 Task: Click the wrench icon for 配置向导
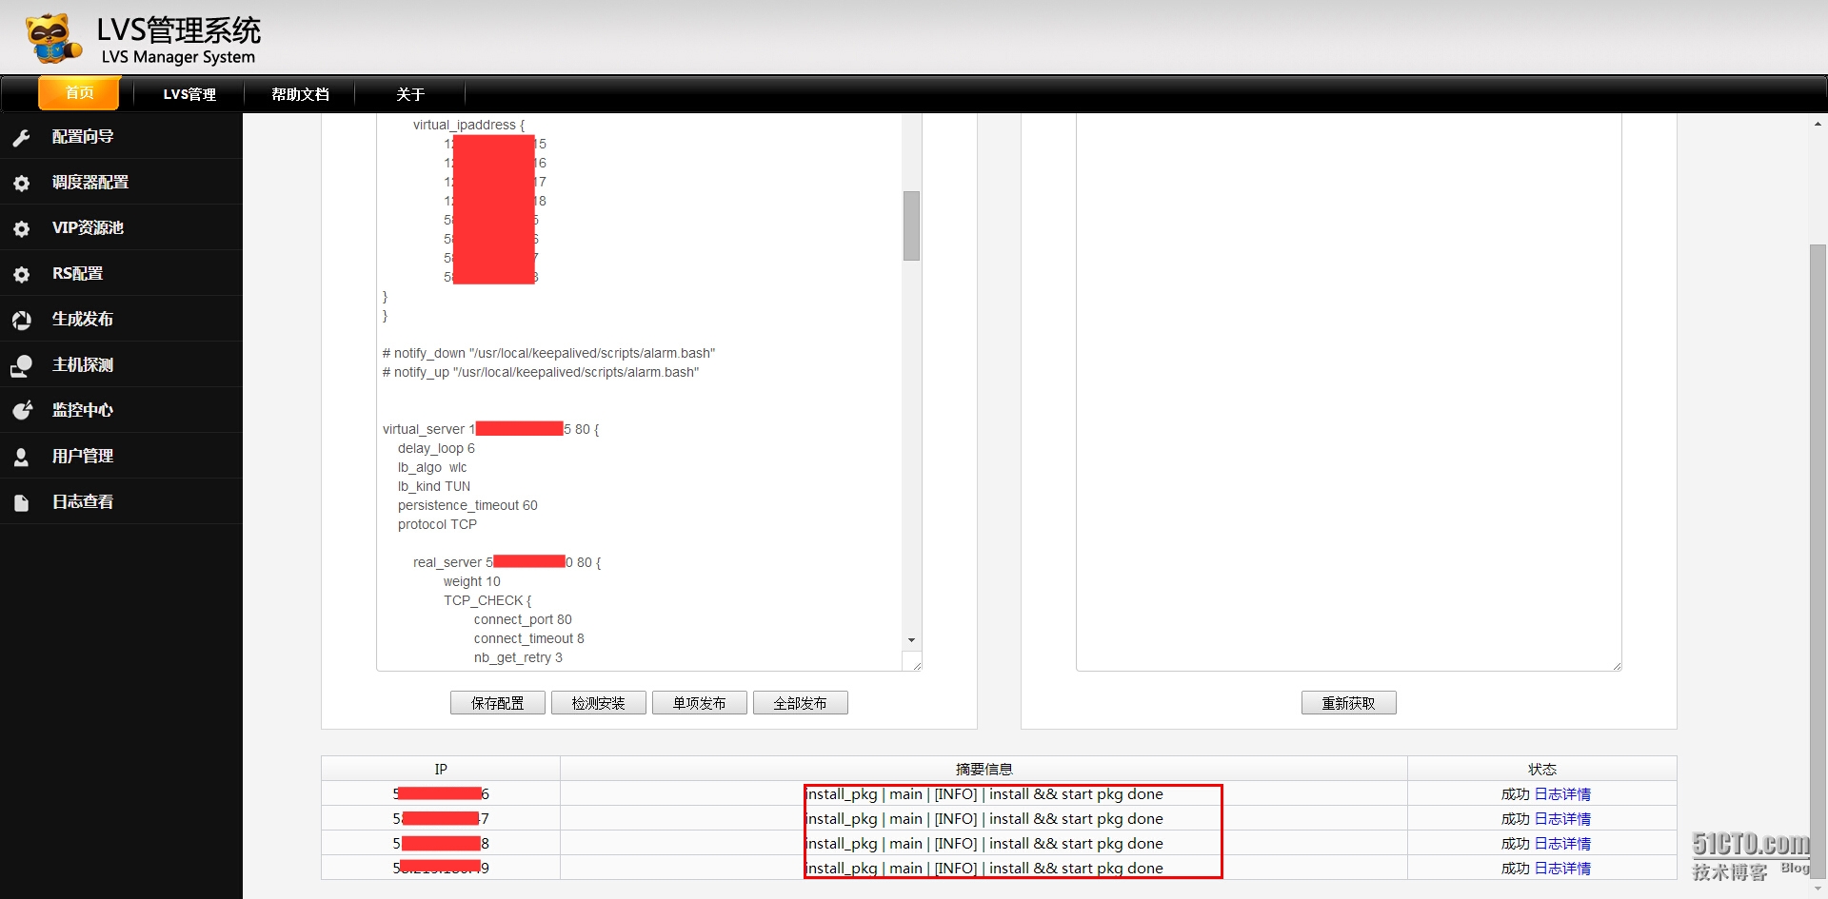pyautogui.click(x=21, y=137)
